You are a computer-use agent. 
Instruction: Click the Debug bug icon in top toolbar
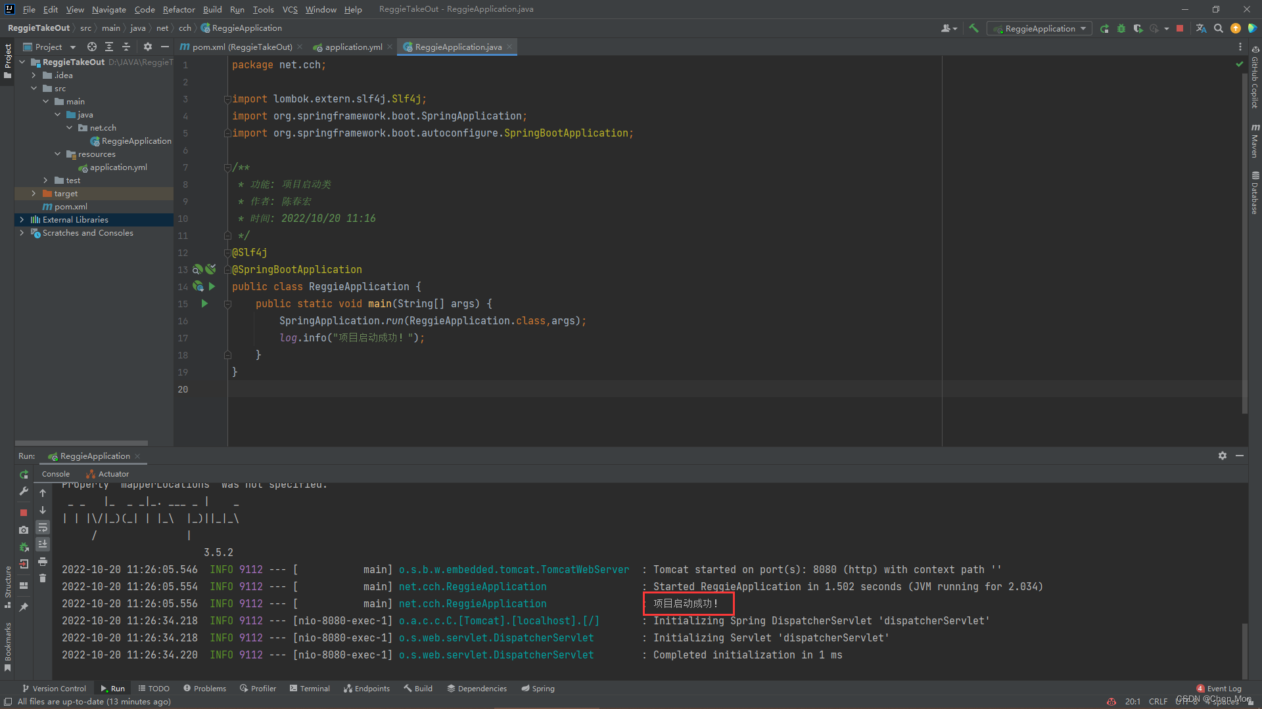(x=1121, y=28)
